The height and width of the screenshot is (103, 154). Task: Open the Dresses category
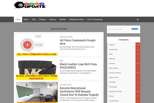[112, 63]
